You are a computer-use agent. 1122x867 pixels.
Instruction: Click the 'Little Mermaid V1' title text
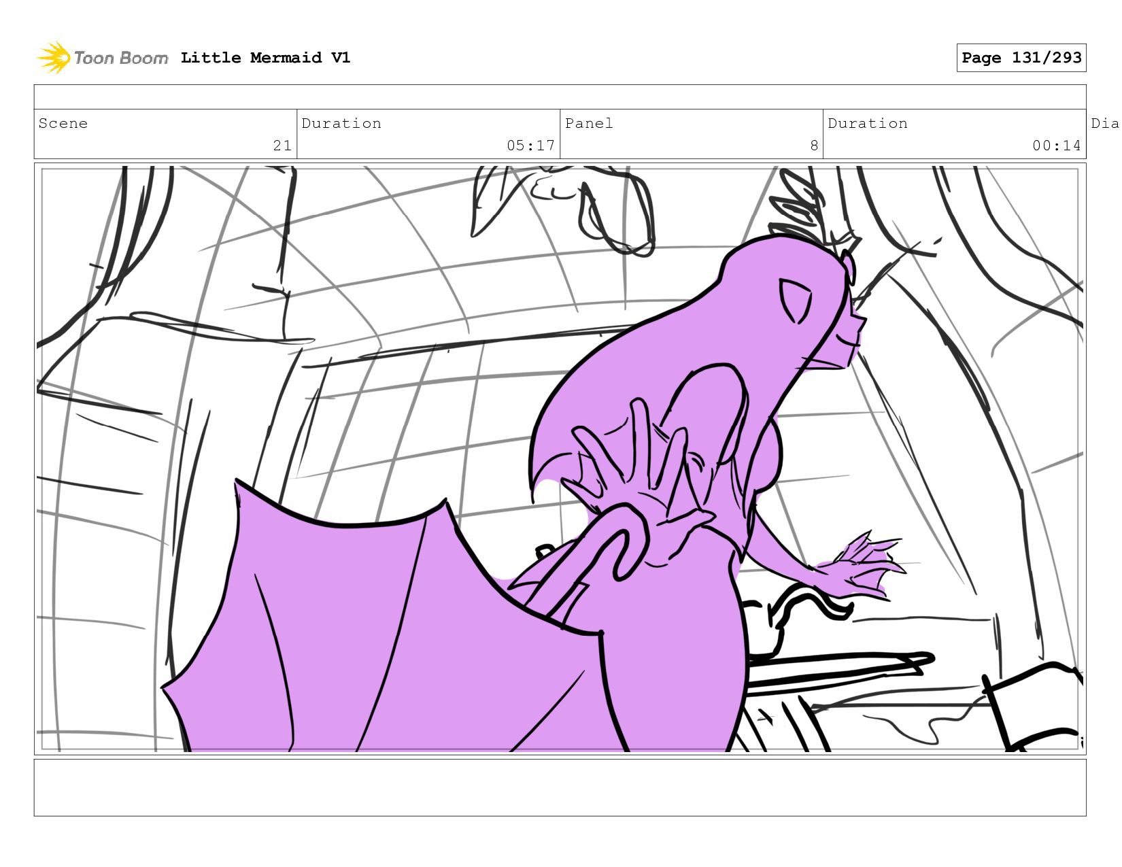tap(265, 58)
